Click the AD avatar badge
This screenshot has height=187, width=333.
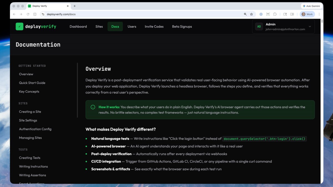point(259,27)
